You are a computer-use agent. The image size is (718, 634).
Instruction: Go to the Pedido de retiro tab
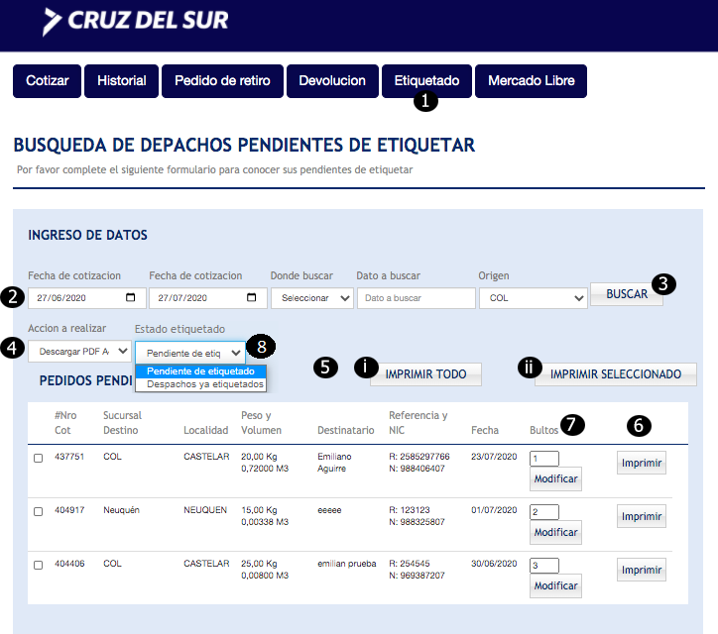pyautogui.click(x=222, y=81)
